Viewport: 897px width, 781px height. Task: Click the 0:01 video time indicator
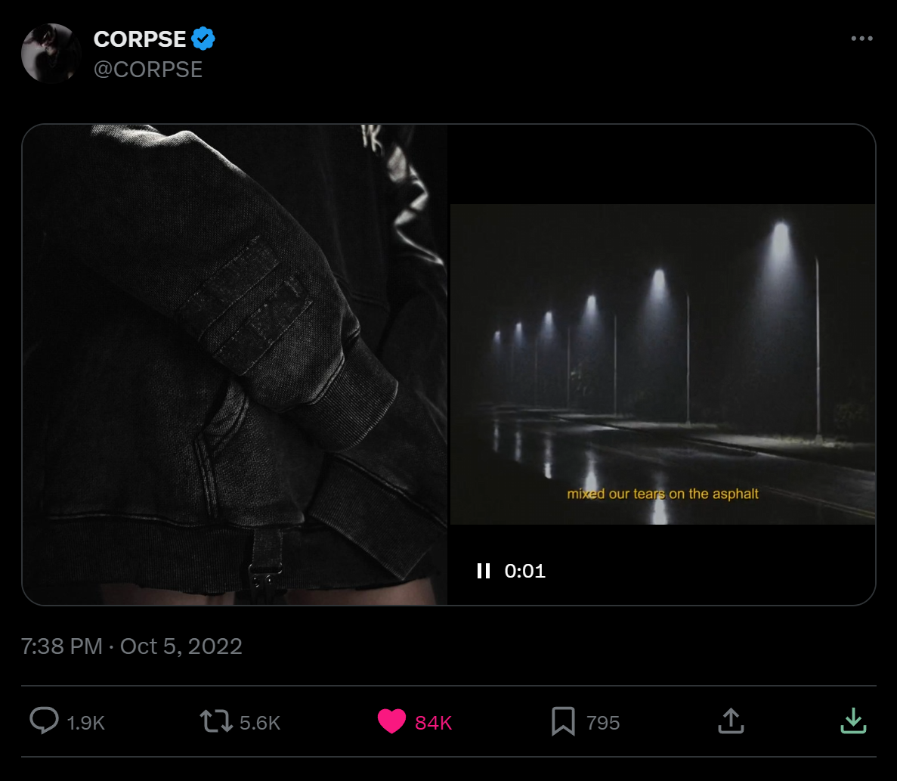click(x=525, y=571)
